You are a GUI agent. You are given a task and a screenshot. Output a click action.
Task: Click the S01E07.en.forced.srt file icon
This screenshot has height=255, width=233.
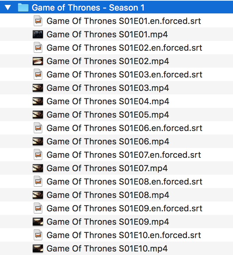(38, 155)
